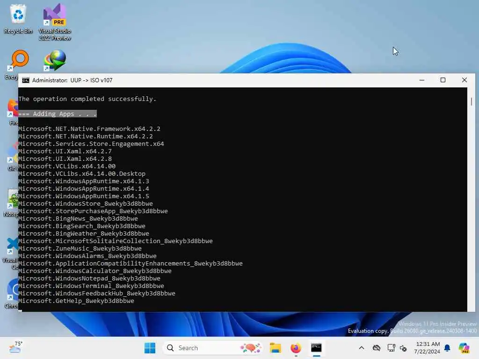Click Microsoft.BingSearch_8wekyb3d8bbwe line
This screenshot has width=479, height=359.
(x=82, y=226)
